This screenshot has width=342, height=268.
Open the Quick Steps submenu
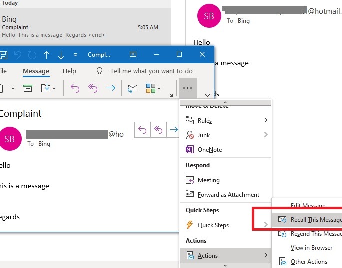point(225,225)
